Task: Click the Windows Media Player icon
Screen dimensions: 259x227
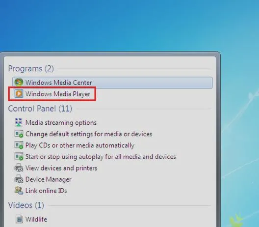Action: coord(19,94)
